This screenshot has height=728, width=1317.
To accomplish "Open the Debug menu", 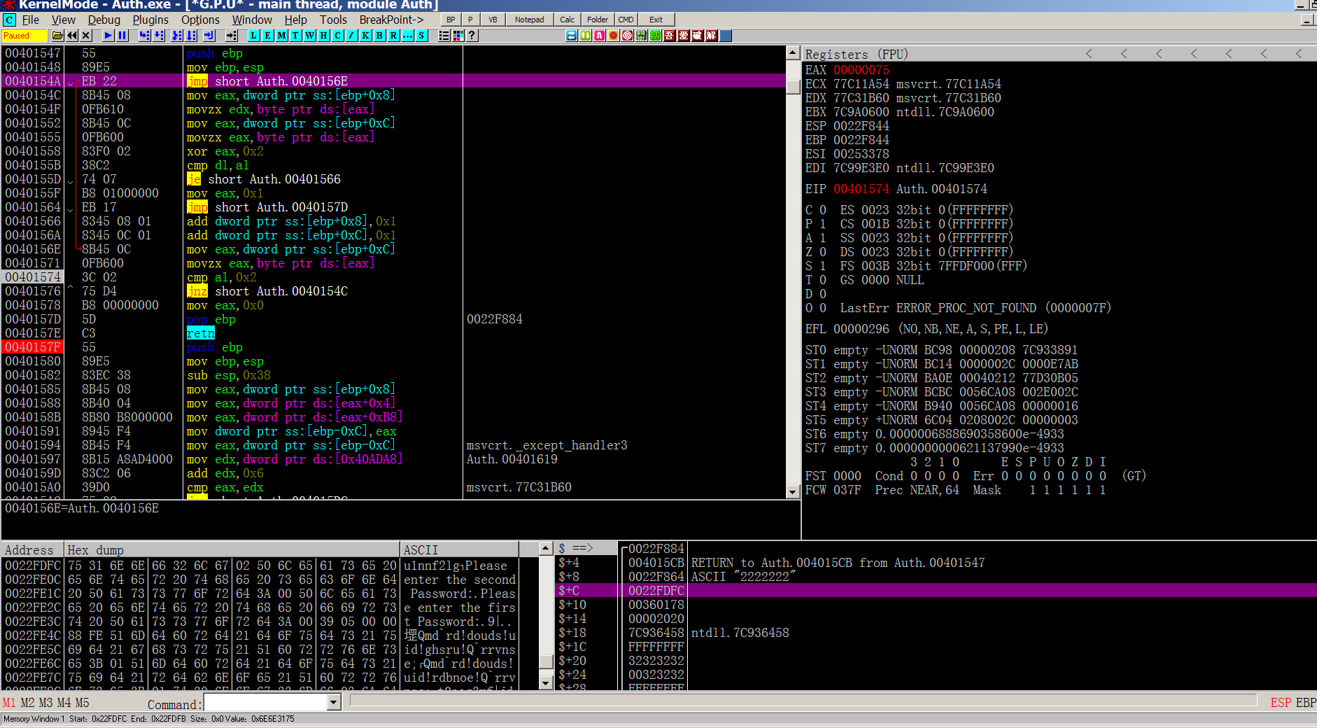I will 104,20.
